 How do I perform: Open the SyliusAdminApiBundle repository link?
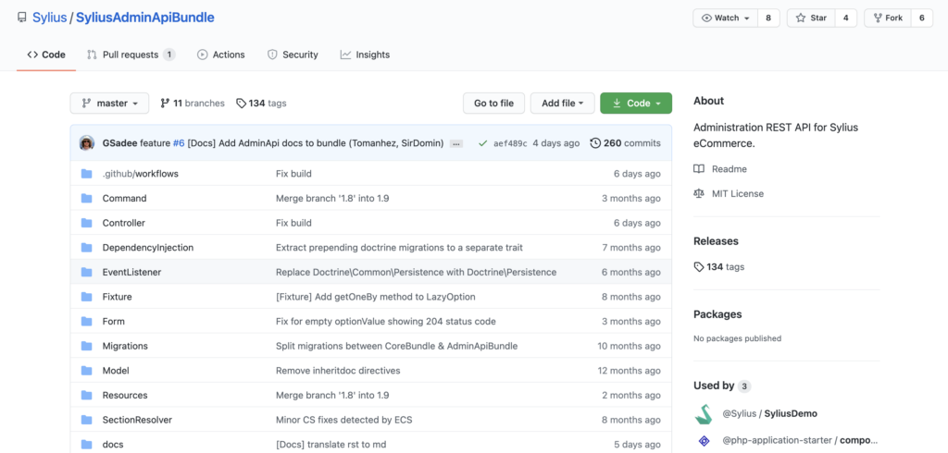[x=145, y=18]
